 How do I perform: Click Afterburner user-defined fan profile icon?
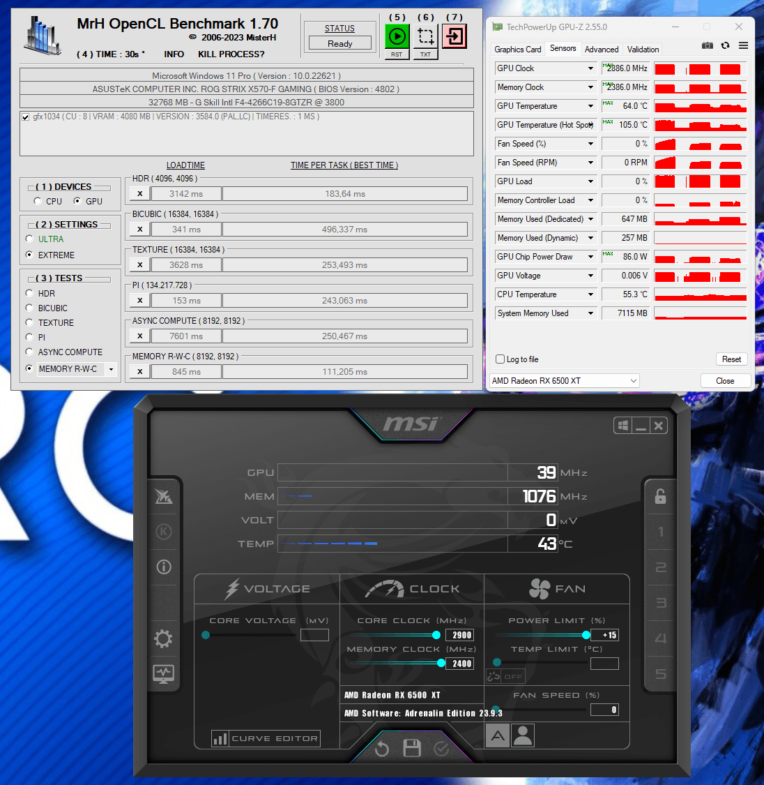coord(523,735)
